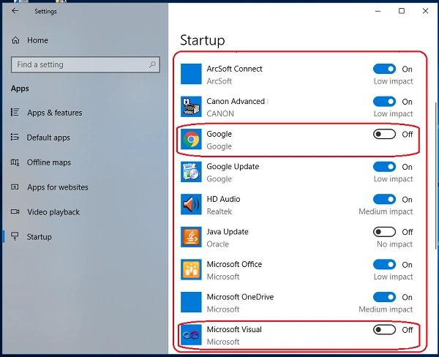Open Video playback section
This screenshot has width=439, height=357.
tap(53, 212)
